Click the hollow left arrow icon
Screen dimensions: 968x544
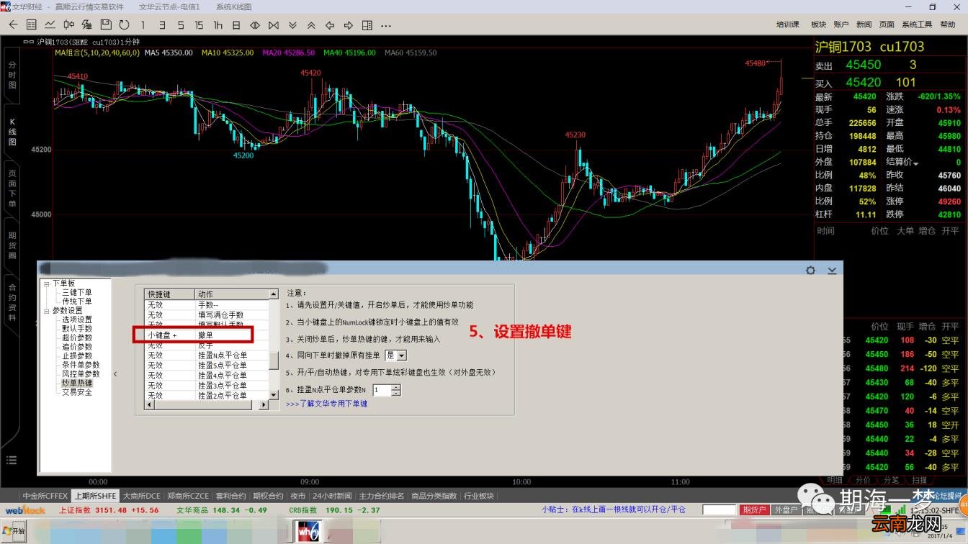point(330,24)
